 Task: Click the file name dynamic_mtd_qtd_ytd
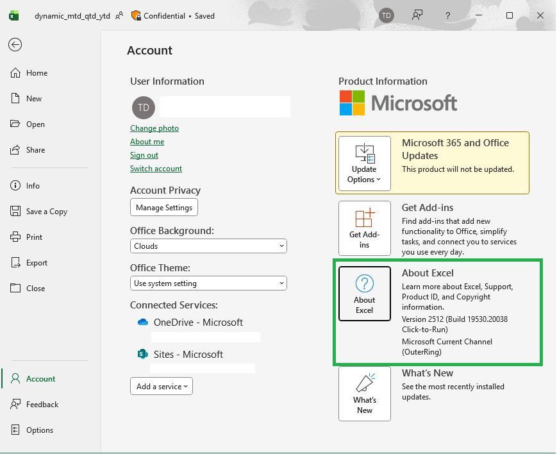pyautogui.click(x=72, y=16)
